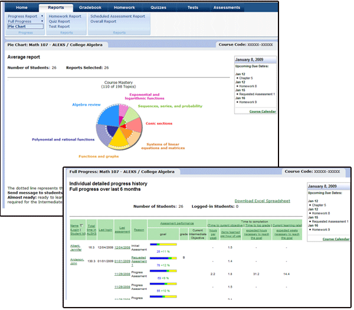This screenshot has width=354, height=310.
Task: Open the Tests tab
Action: 192,8
